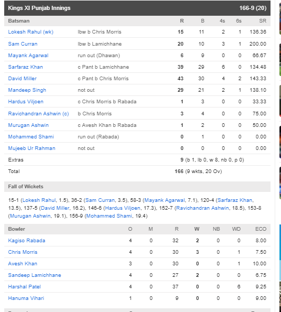Open the top thumbnail in right sidebar
Screen dimensions: 281x312
(x=280, y=19)
